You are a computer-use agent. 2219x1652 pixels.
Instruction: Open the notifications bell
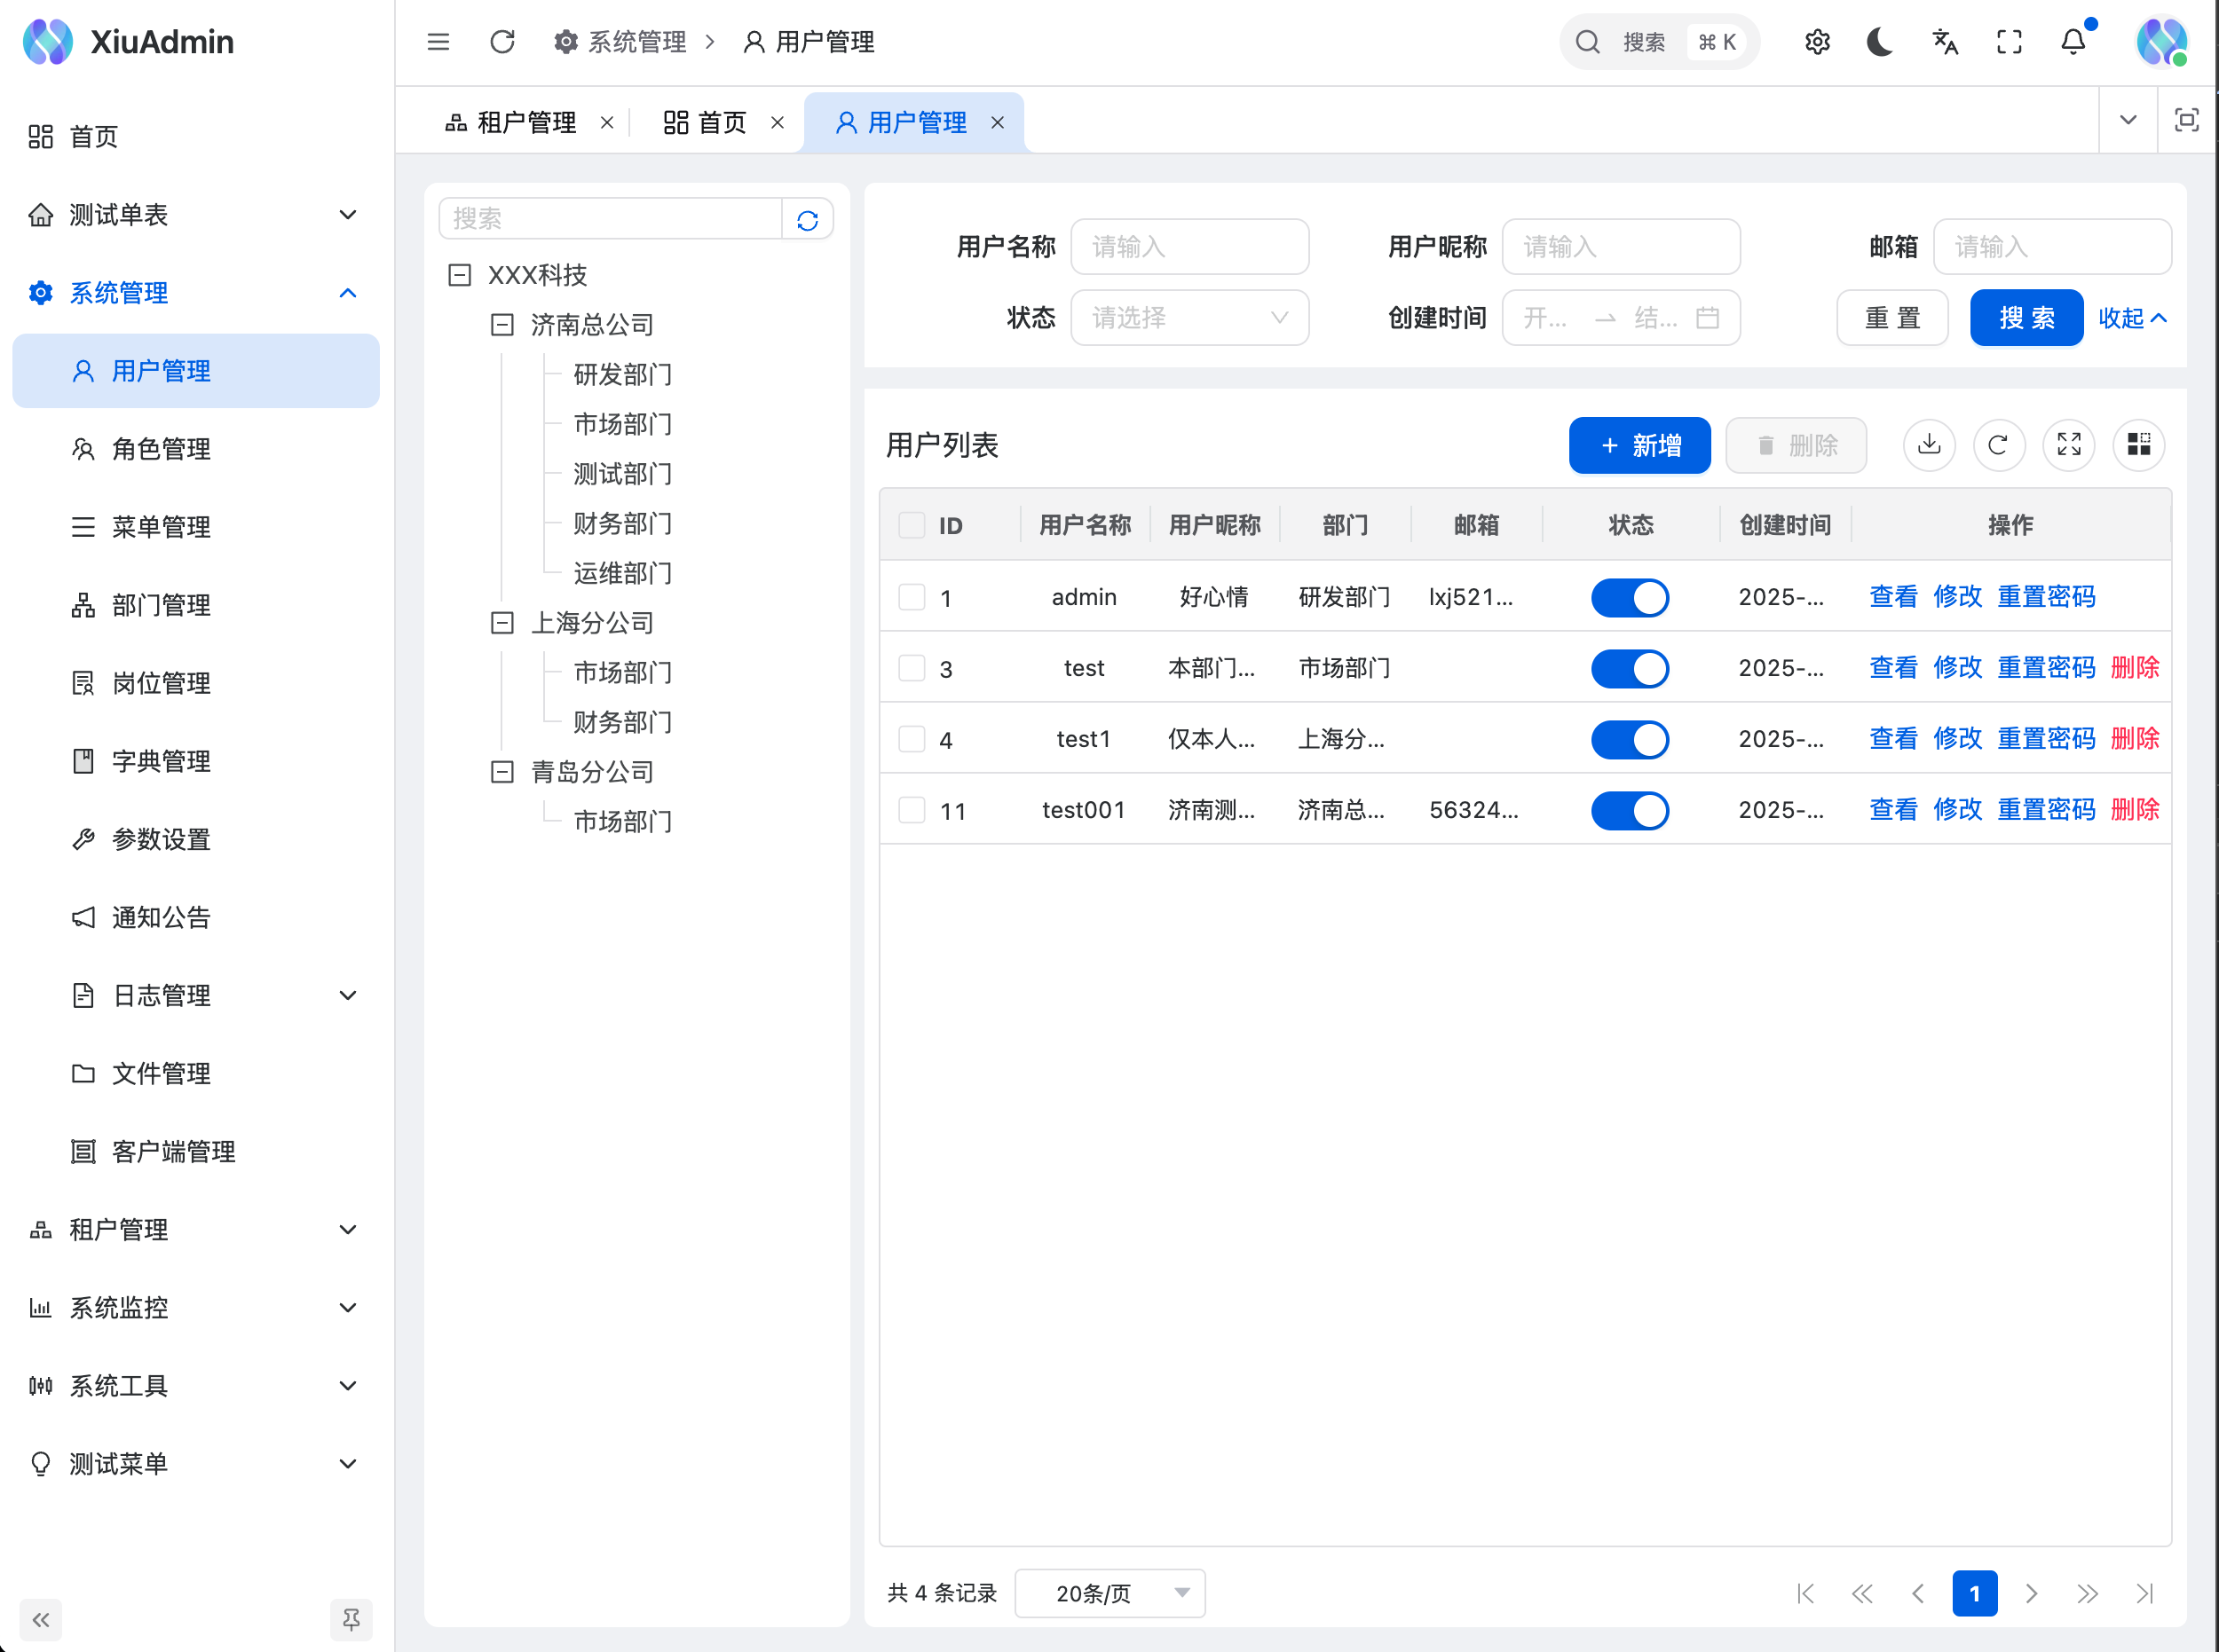[2072, 41]
